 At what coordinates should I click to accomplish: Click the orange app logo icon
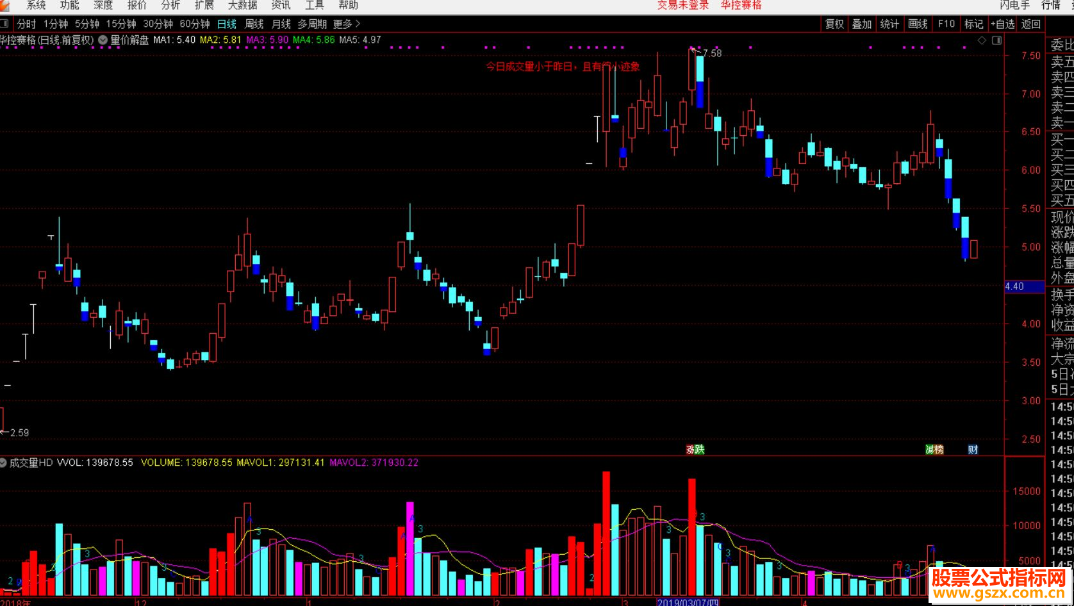click(x=4, y=4)
